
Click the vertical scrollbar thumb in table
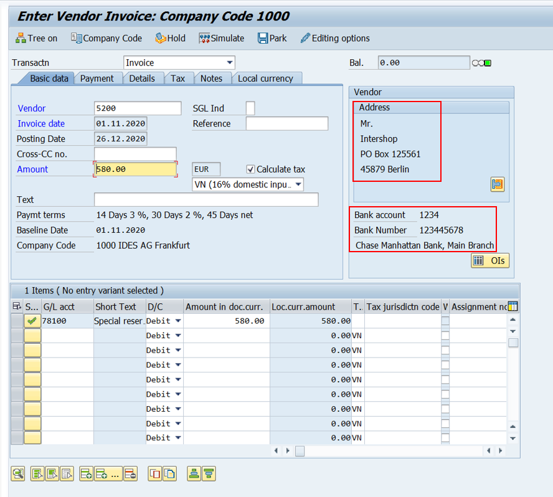tap(513, 343)
